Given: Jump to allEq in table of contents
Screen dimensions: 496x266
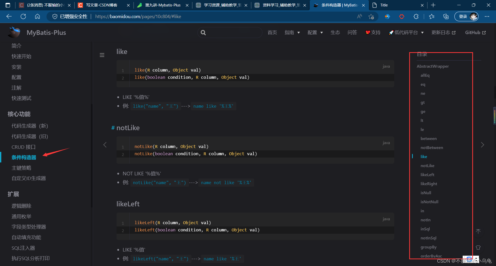Looking at the screenshot, I should coord(425,75).
